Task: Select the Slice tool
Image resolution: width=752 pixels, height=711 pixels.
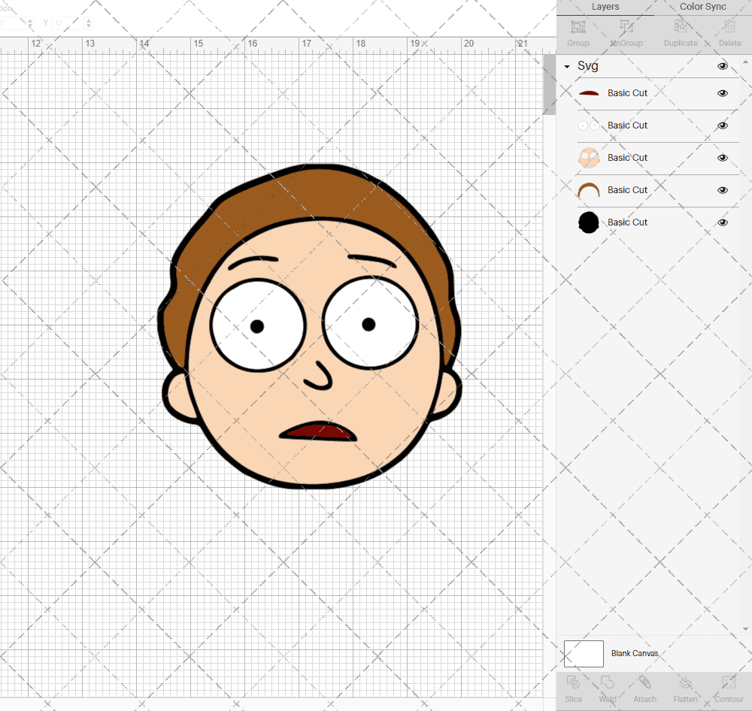Action: [x=573, y=682]
